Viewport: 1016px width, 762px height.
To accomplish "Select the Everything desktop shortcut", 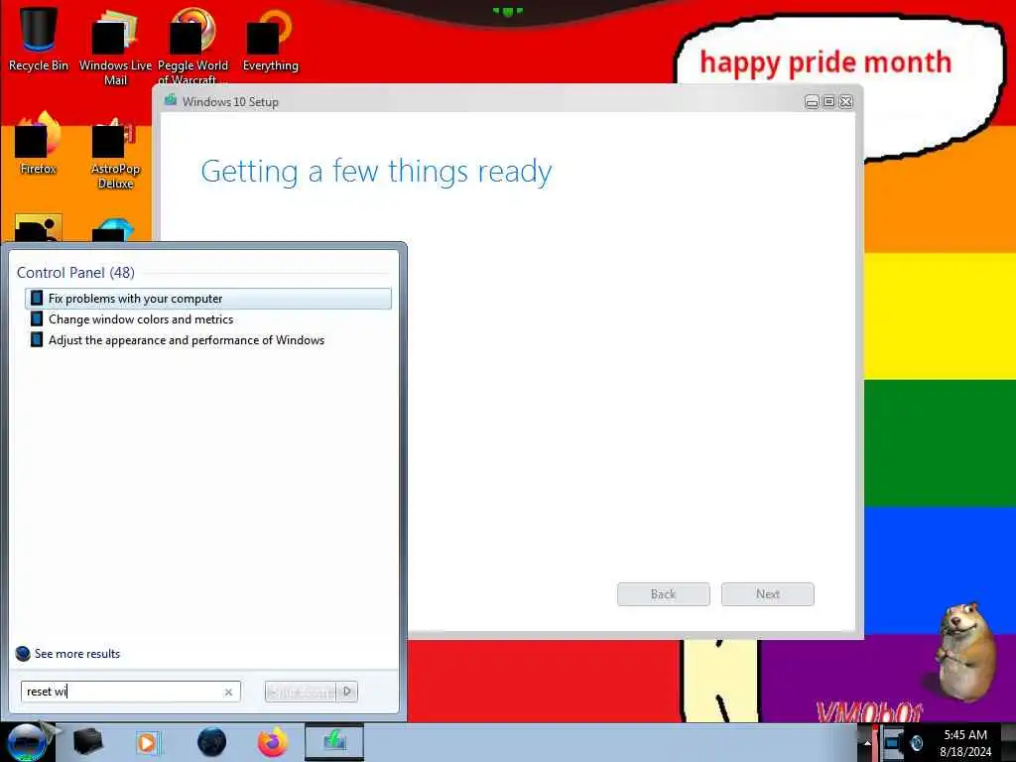I will pyautogui.click(x=270, y=40).
